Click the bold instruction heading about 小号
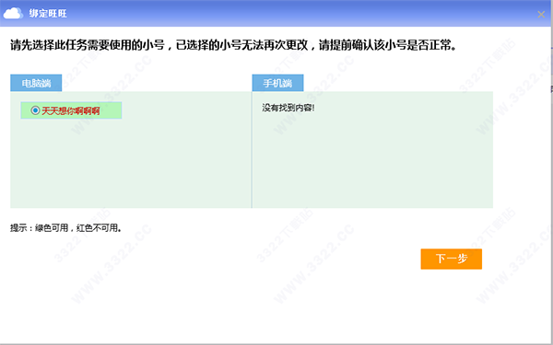Image resolution: width=553 pixels, height=345 pixels. tap(233, 45)
